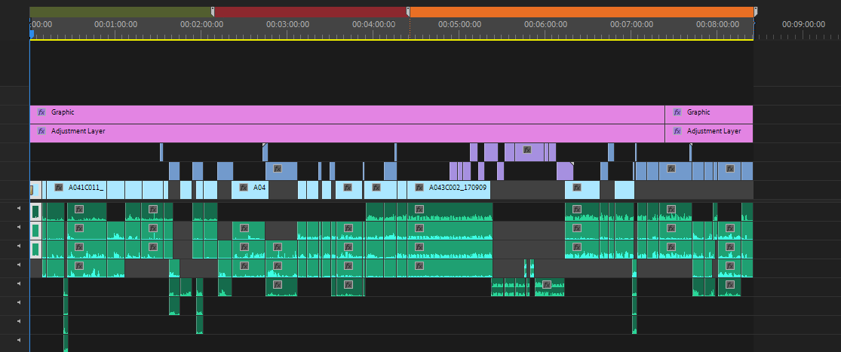841x352 pixels.
Task: Select the small thumbnail clip at video track start
Action: (32, 189)
